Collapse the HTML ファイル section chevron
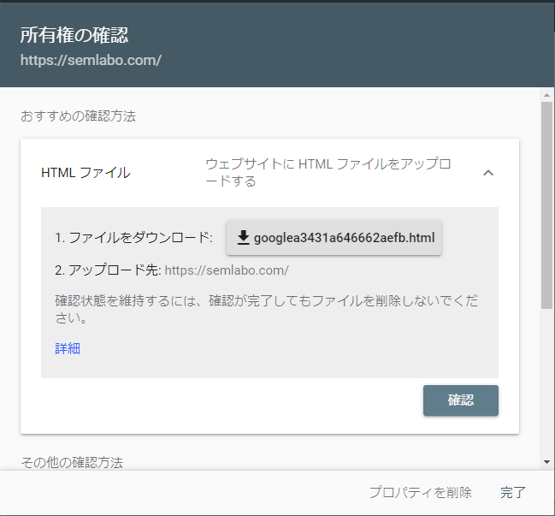 tap(488, 173)
